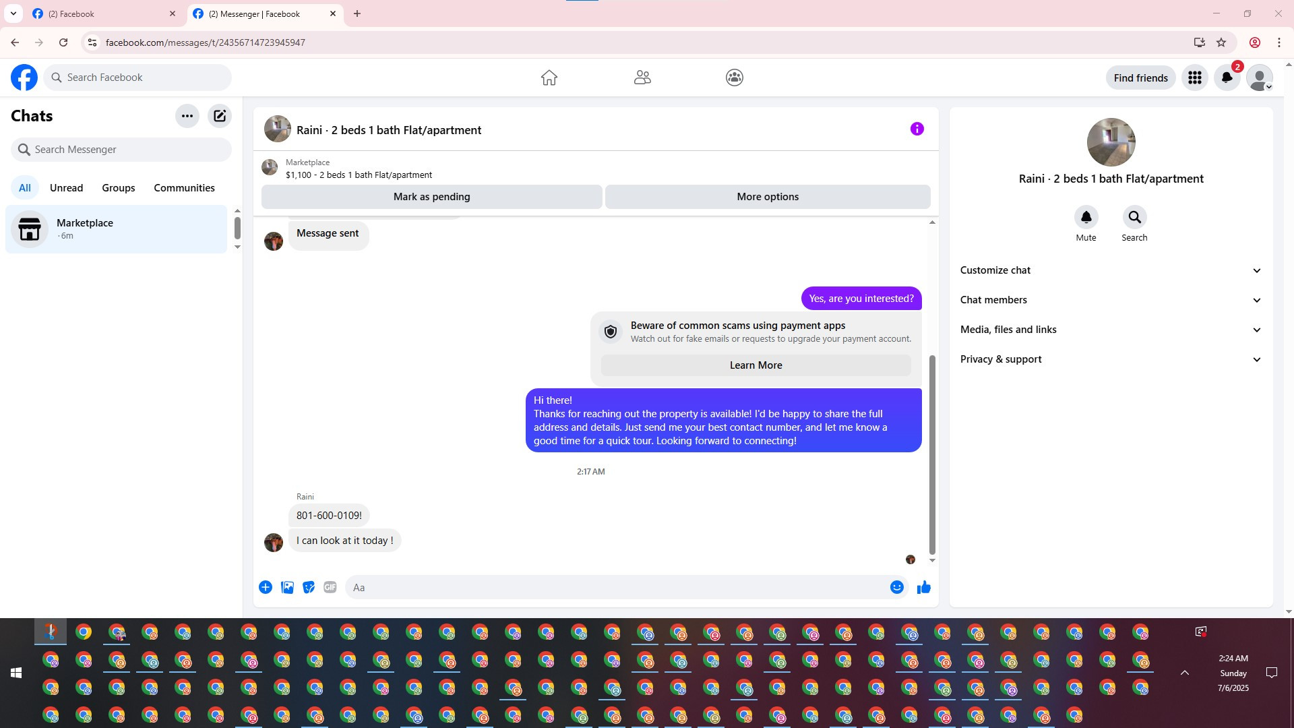Open more actions plus icon
Viewport: 1294px width, 728px height.
pos(266,587)
